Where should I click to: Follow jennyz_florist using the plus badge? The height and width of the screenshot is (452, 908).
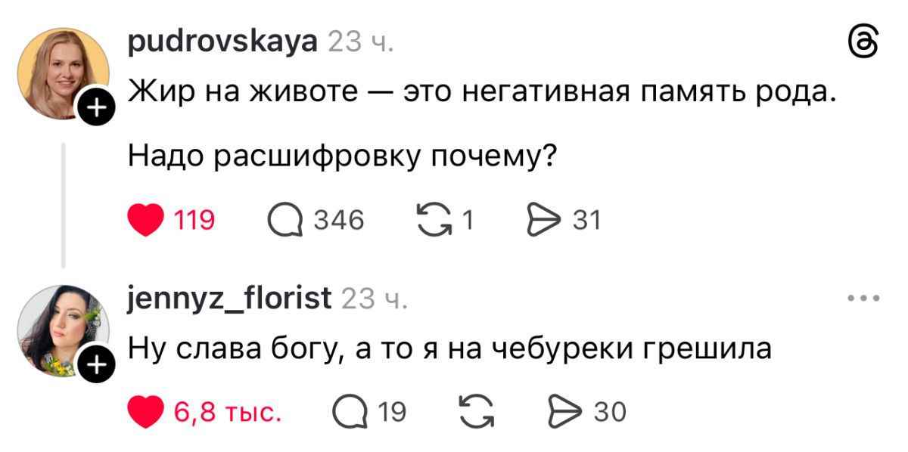(95, 367)
